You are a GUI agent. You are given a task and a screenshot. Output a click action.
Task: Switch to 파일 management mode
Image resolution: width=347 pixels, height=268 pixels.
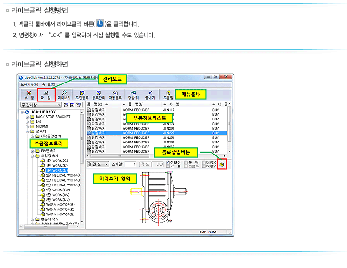(46, 95)
